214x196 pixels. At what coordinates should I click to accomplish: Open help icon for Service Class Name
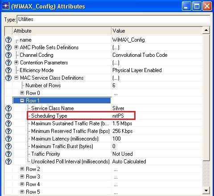click(8, 108)
